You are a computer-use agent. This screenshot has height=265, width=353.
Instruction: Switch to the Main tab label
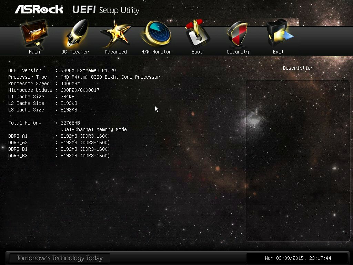point(34,52)
